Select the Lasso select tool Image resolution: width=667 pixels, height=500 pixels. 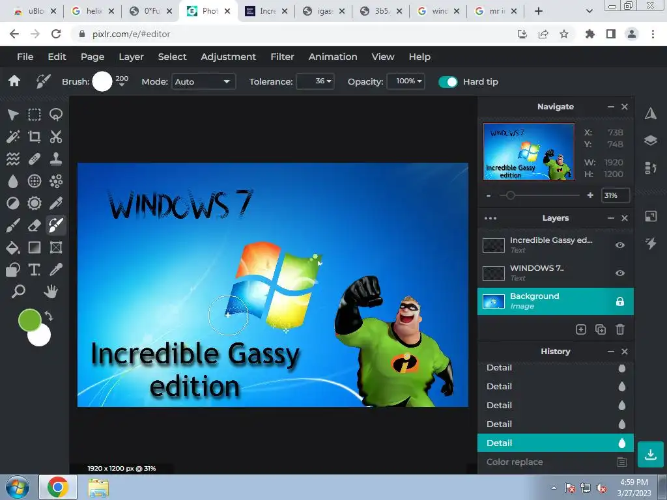(56, 115)
